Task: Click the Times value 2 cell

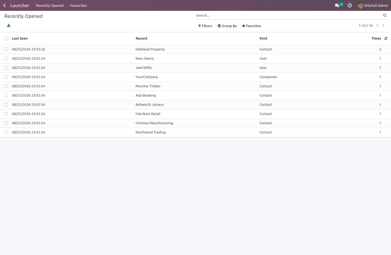Action: tap(380, 49)
